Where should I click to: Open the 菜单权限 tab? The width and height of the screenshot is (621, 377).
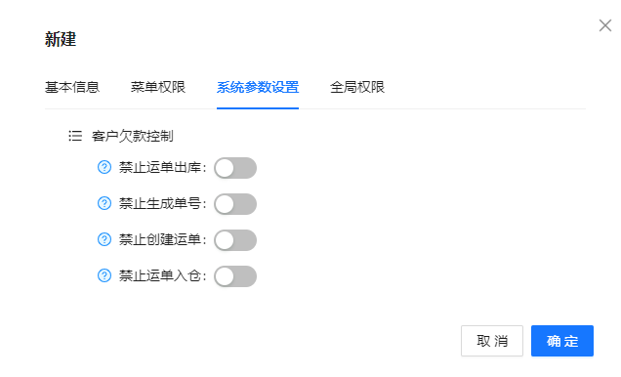[x=158, y=87]
